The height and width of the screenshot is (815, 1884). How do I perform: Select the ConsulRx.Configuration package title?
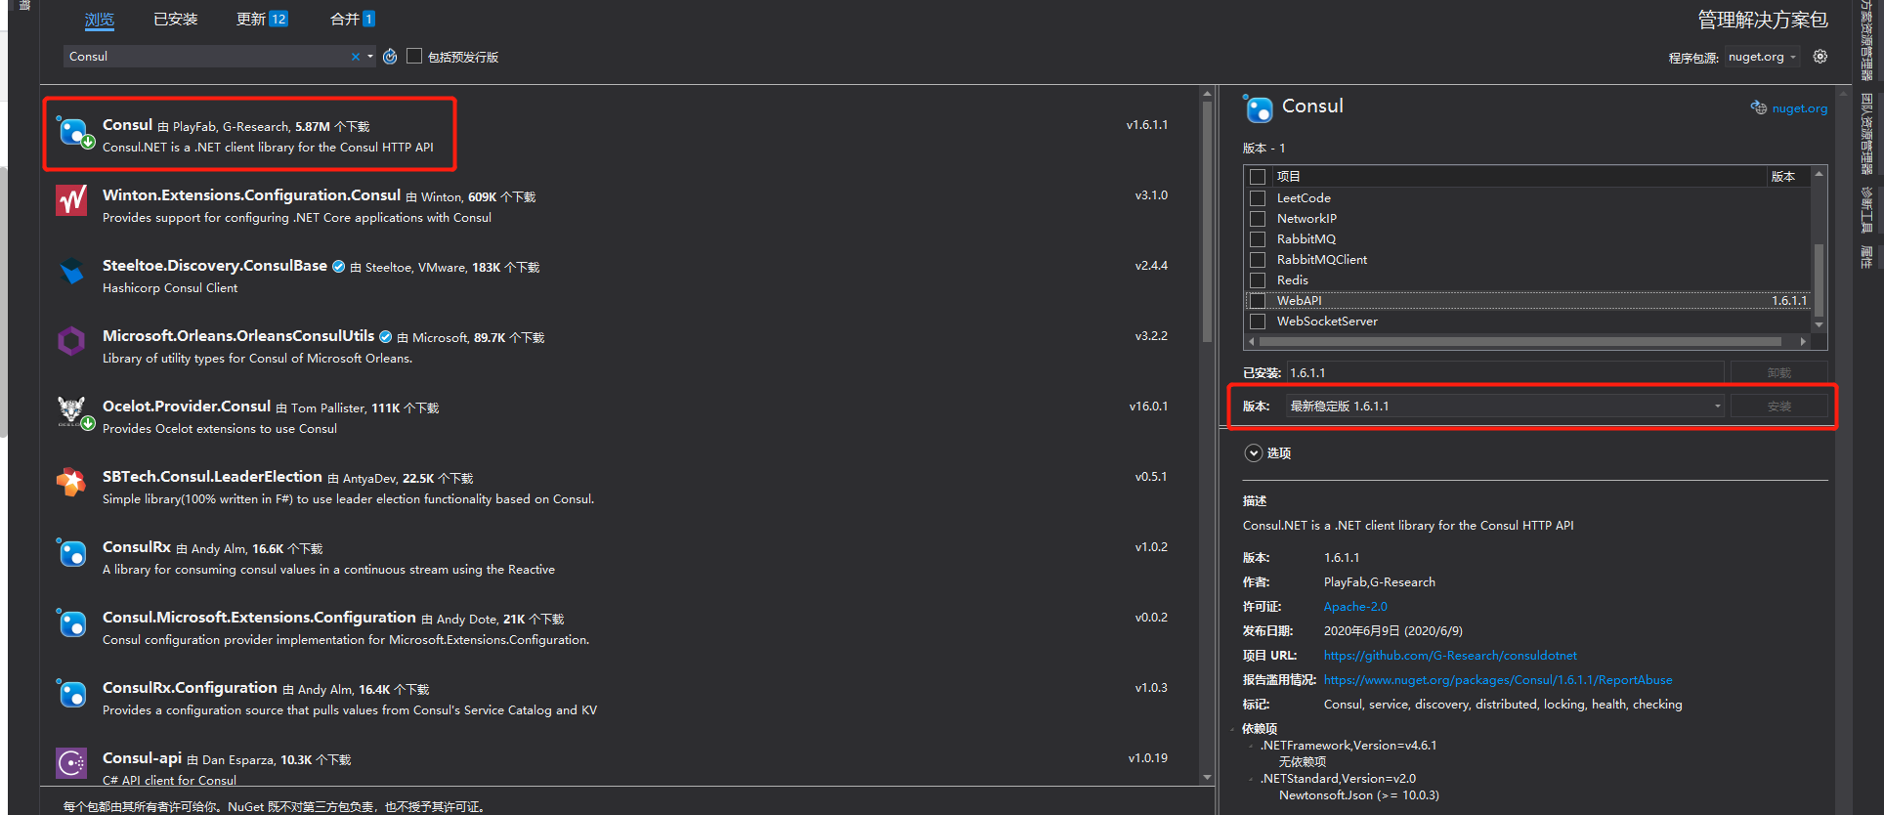coord(190,688)
